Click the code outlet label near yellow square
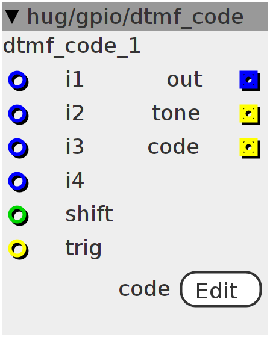Screen dimensions: 270x337 (x=174, y=147)
